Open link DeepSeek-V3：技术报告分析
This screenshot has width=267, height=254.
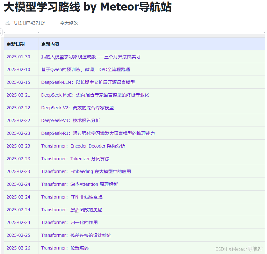pos(71,120)
